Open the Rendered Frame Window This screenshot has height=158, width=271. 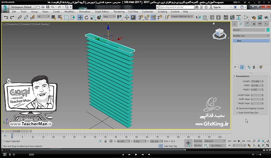pyautogui.click(x=260, y=18)
